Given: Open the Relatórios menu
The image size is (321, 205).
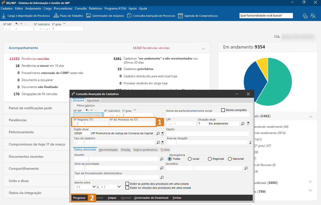Looking at the screenshot, I should [x=96, y=8].
